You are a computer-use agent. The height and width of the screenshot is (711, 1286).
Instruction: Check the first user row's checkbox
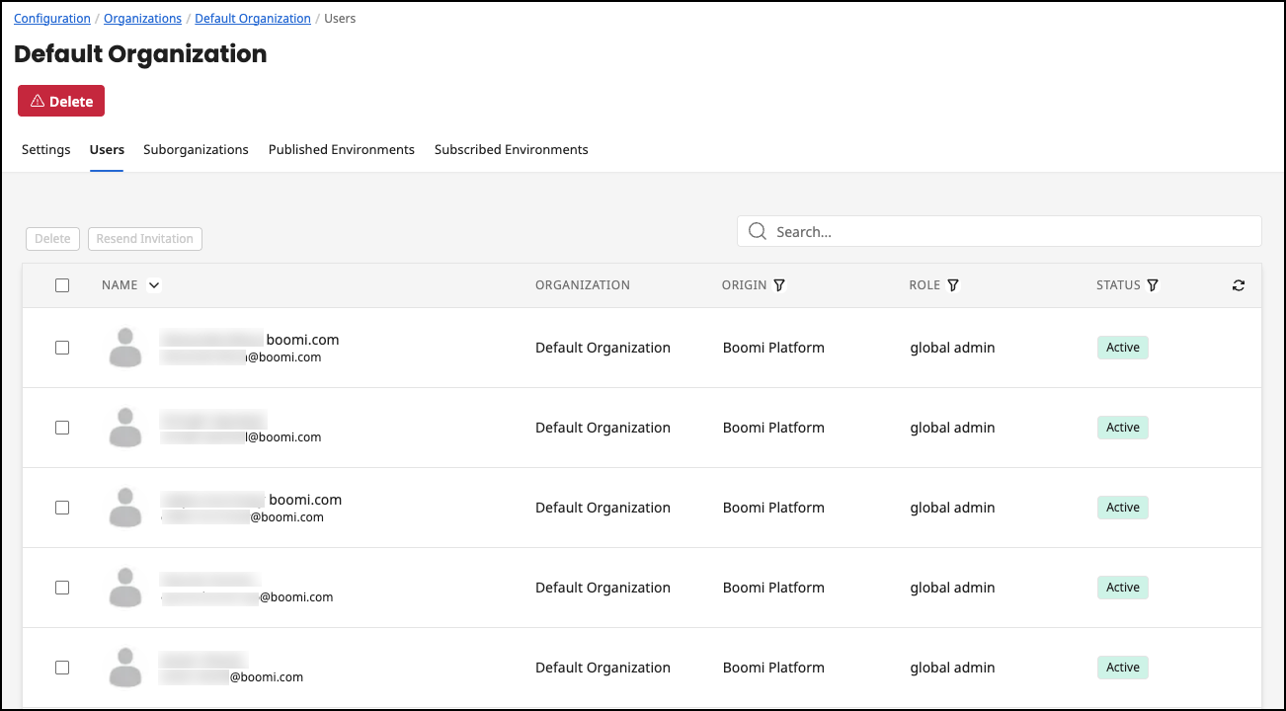[x=62, y=348]
